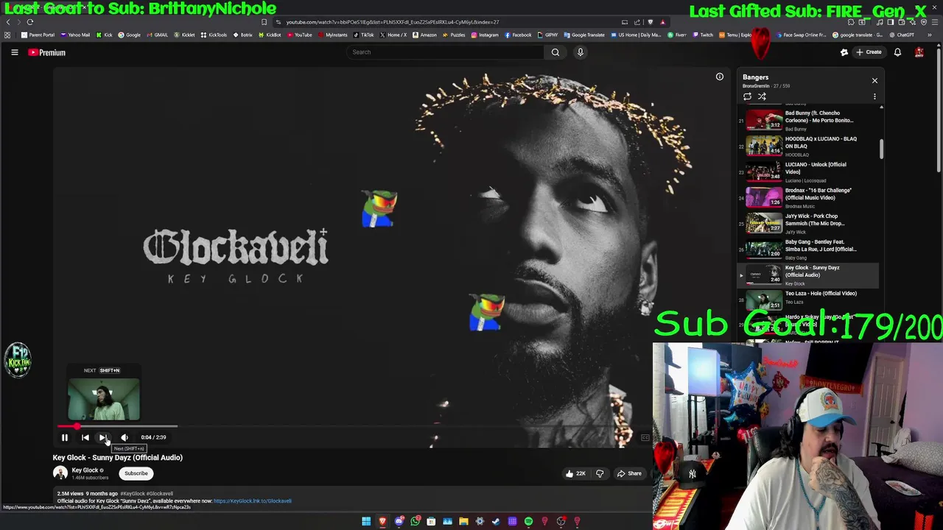Screen dimensions: 943x530
Task: Open Windows Start menu on taskbar
Action: point(366,522)
